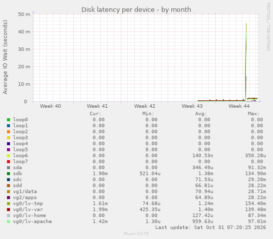The height and width of the screenshot is (239, 273).
Task: Click the vg1/data average value 70.94u
Action: (x=204, y=192)
